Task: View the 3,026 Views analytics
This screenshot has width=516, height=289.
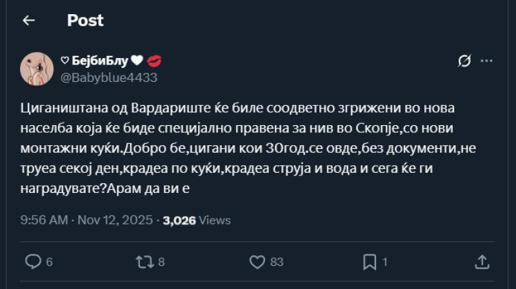Action: (197, 220)
